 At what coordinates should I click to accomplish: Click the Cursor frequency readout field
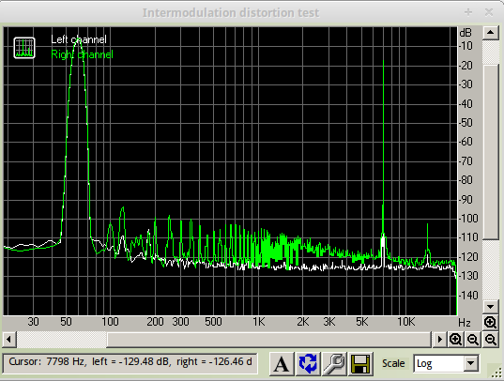pyautogui.click(x=130, y=362)
